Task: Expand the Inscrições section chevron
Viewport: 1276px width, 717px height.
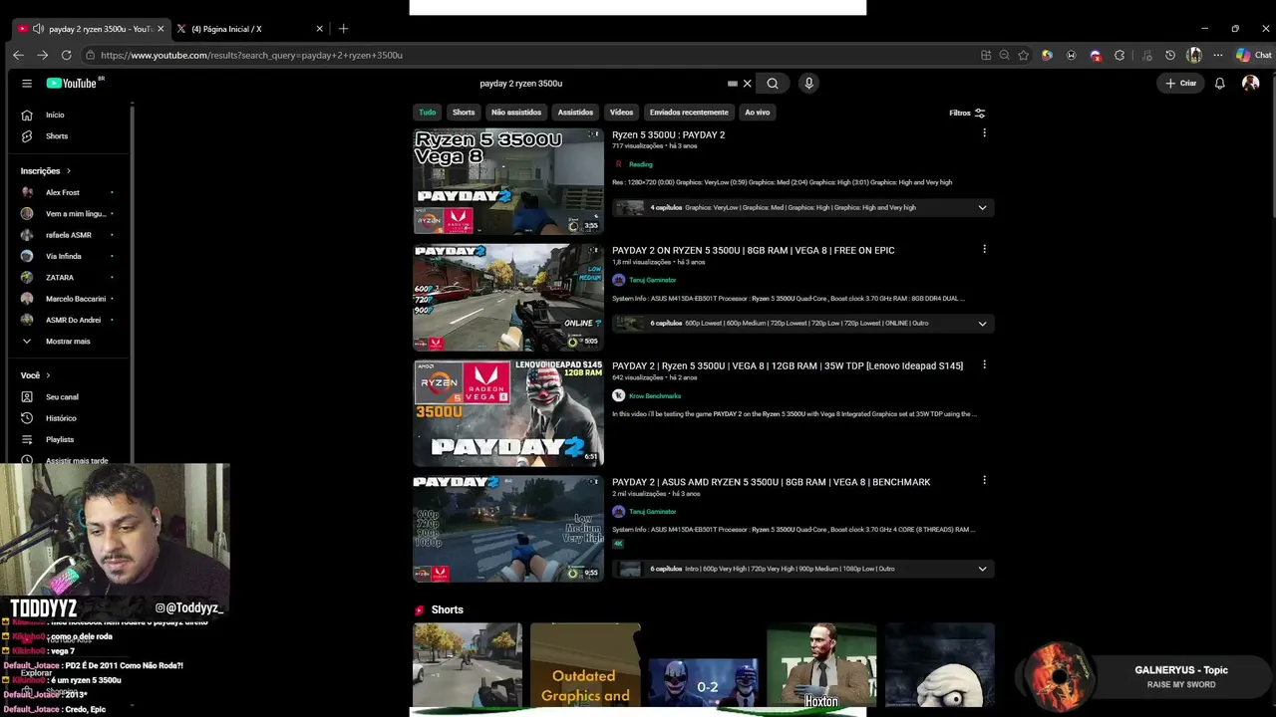Action: 68,171
